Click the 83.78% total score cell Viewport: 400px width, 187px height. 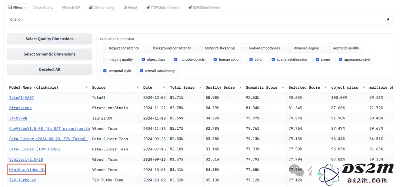tap(186, 108)
